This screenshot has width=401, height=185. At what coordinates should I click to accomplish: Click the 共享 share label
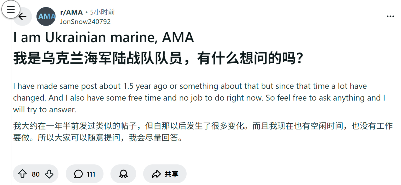click(x=172, y=174)
